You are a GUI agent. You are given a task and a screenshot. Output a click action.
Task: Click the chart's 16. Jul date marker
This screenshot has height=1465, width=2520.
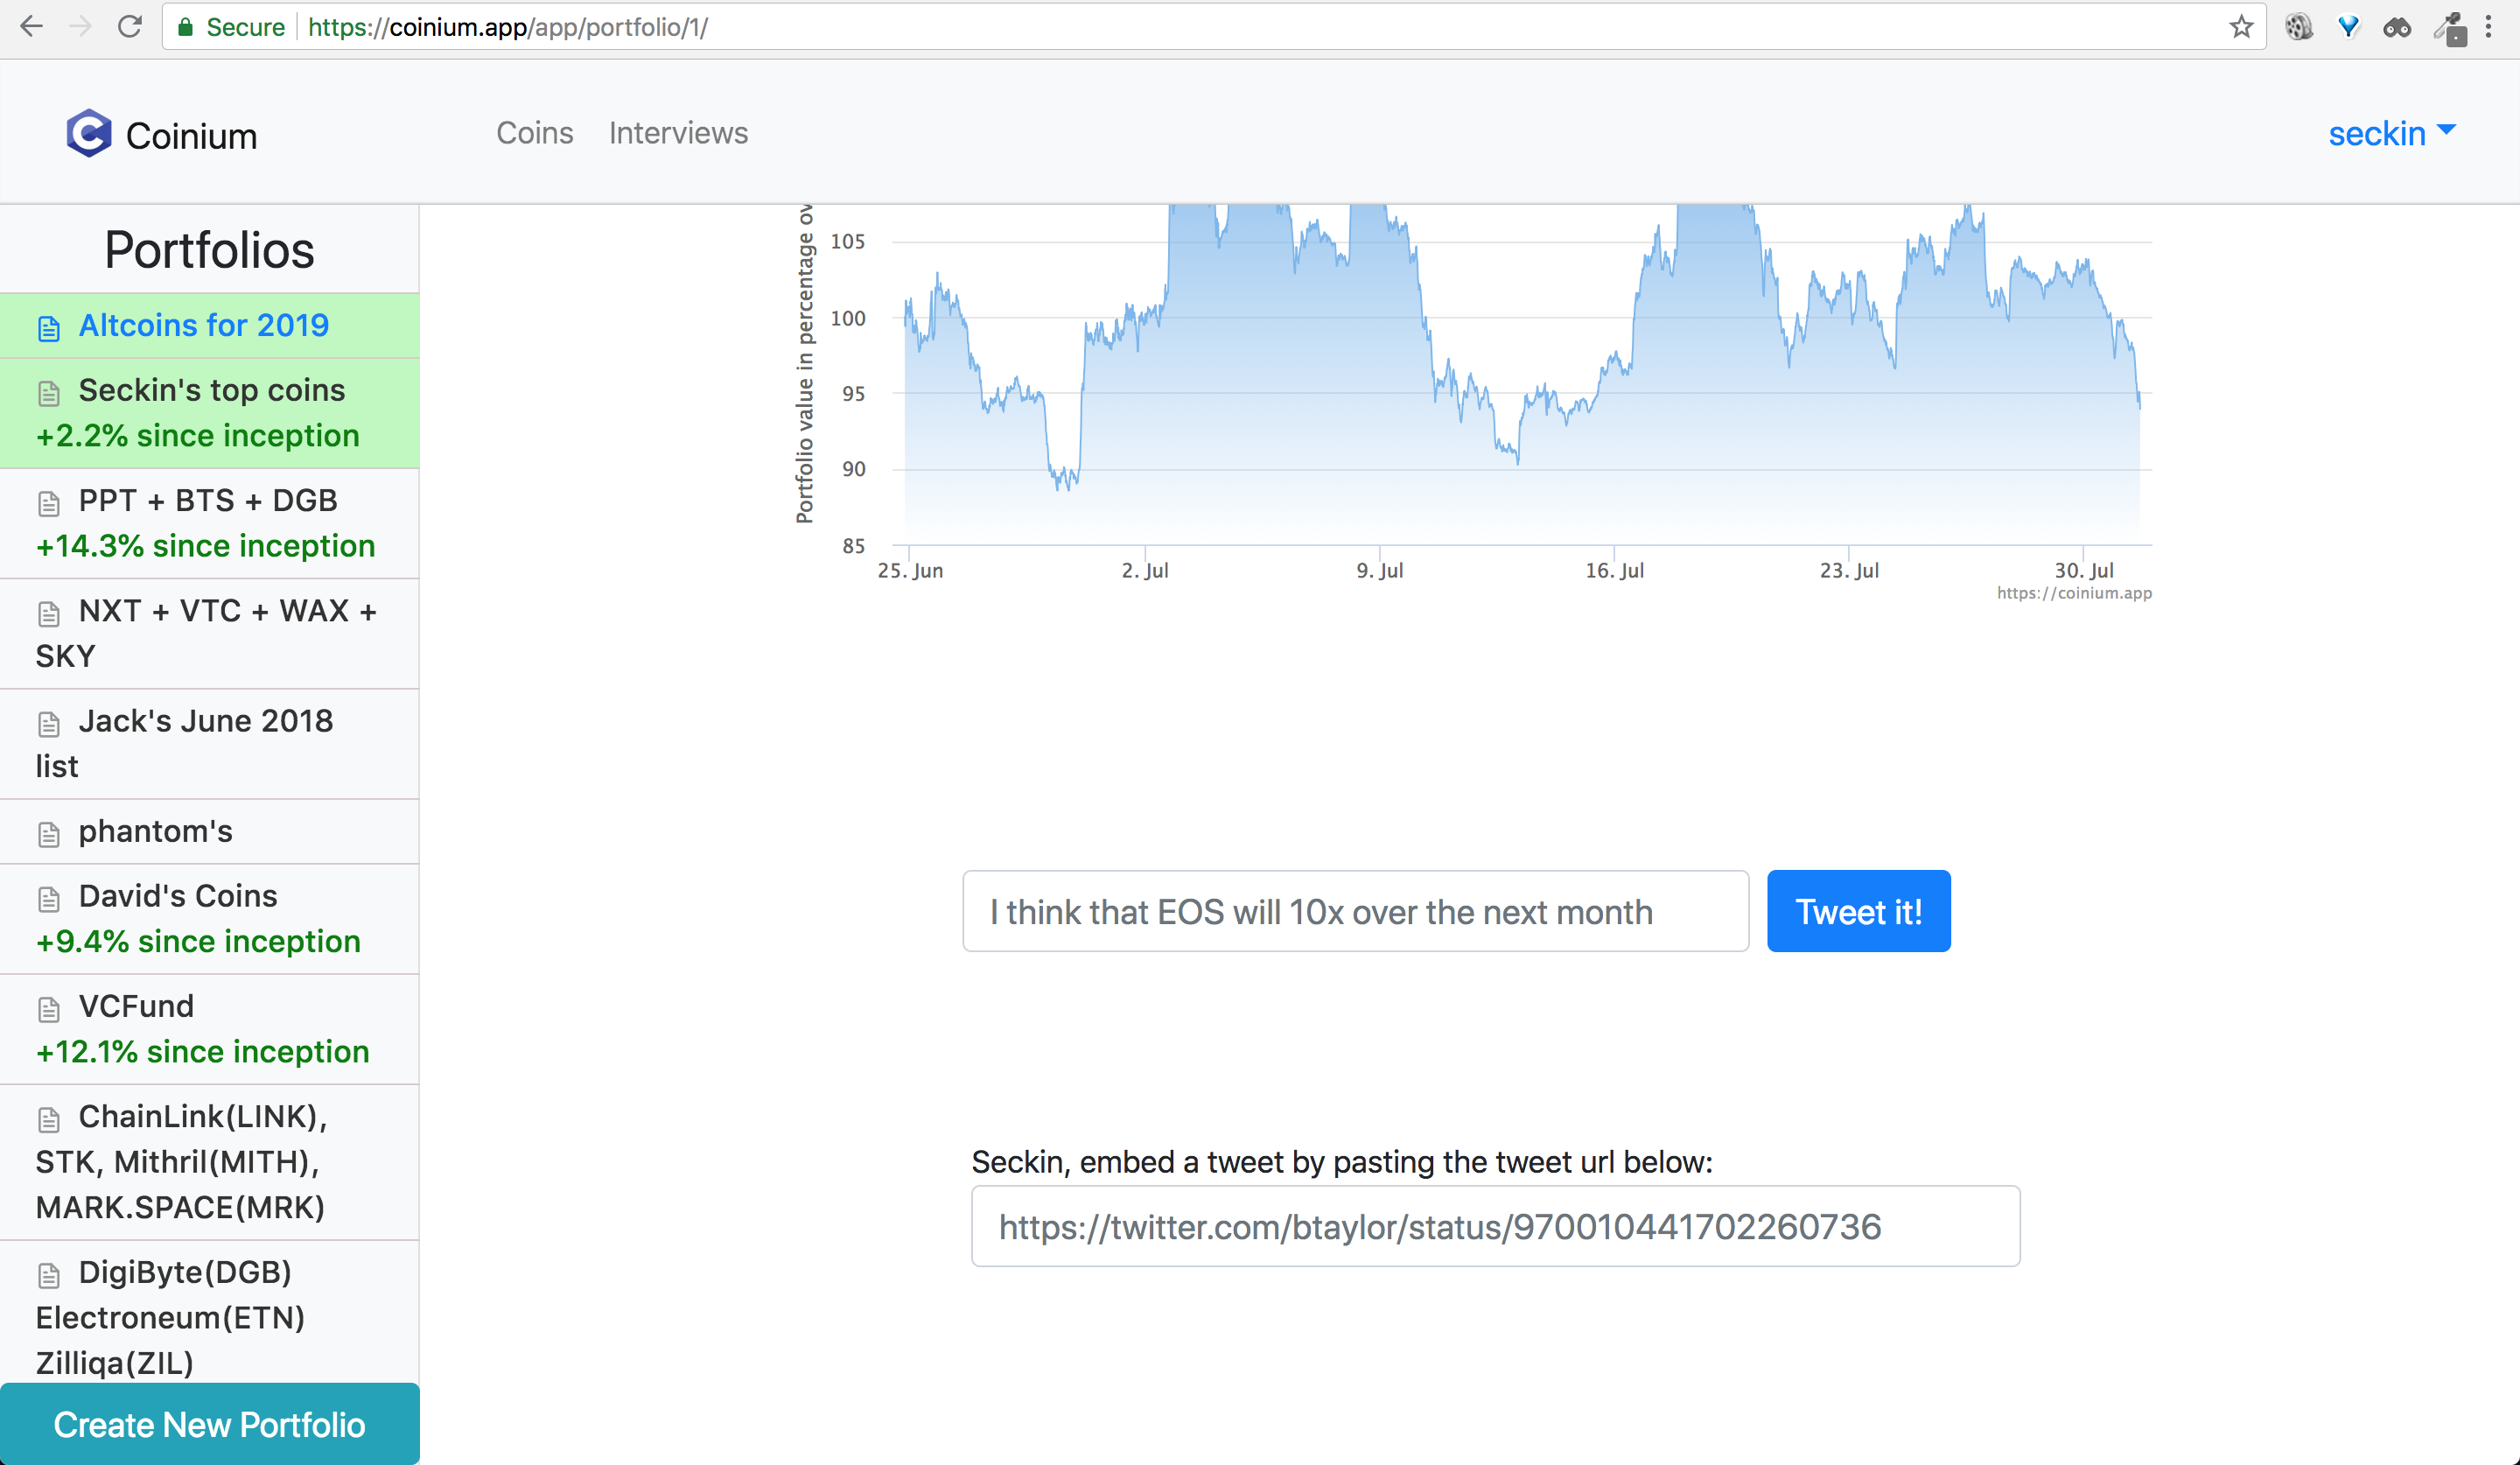(x=1614, y=570)
